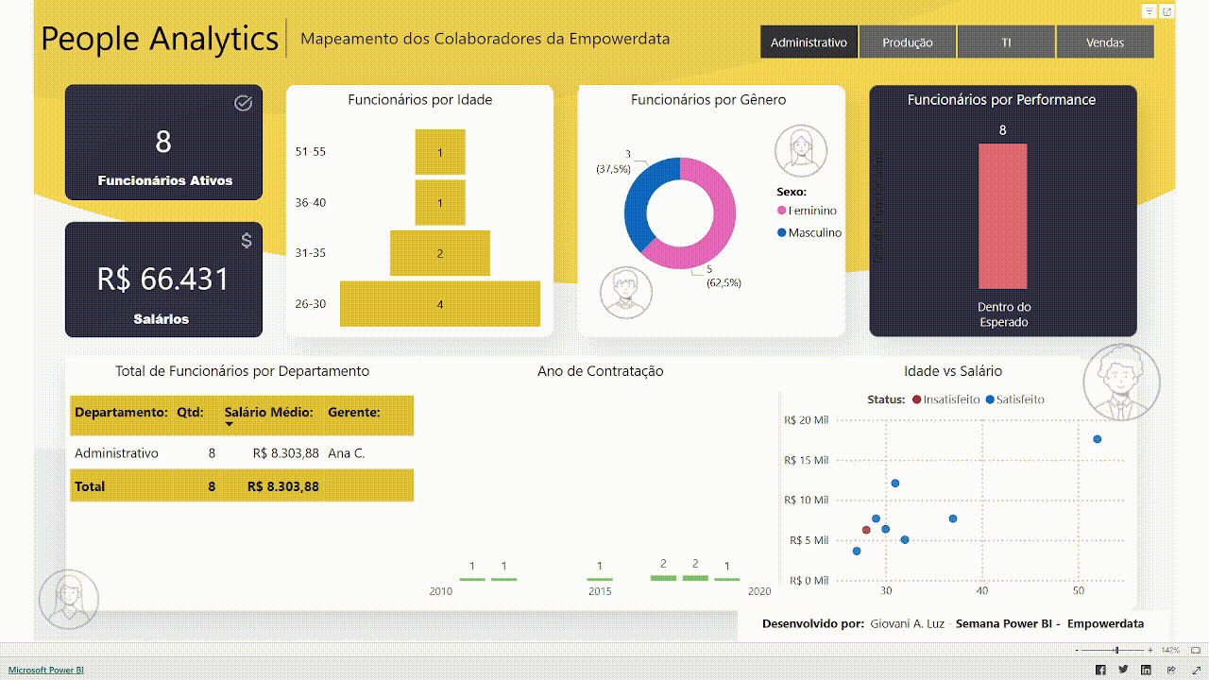Select the TI department button

point(1007,42)
